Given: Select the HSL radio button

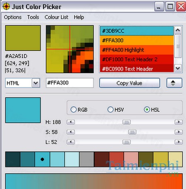Looking at the screenshot, I should 152,110.
